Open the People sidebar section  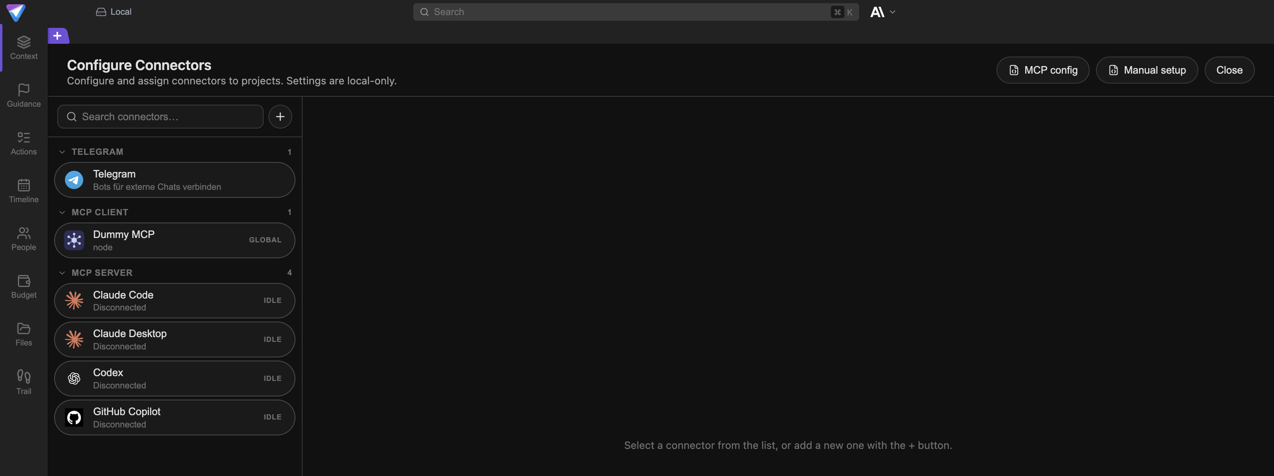tap(24, 239)
